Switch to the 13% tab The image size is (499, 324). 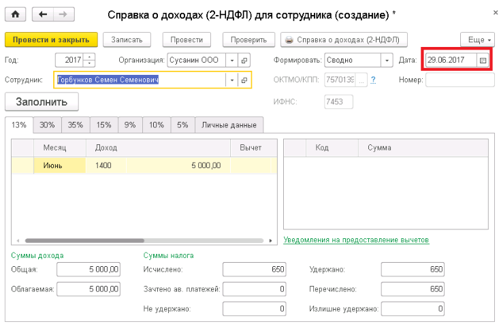pos(19,125)
